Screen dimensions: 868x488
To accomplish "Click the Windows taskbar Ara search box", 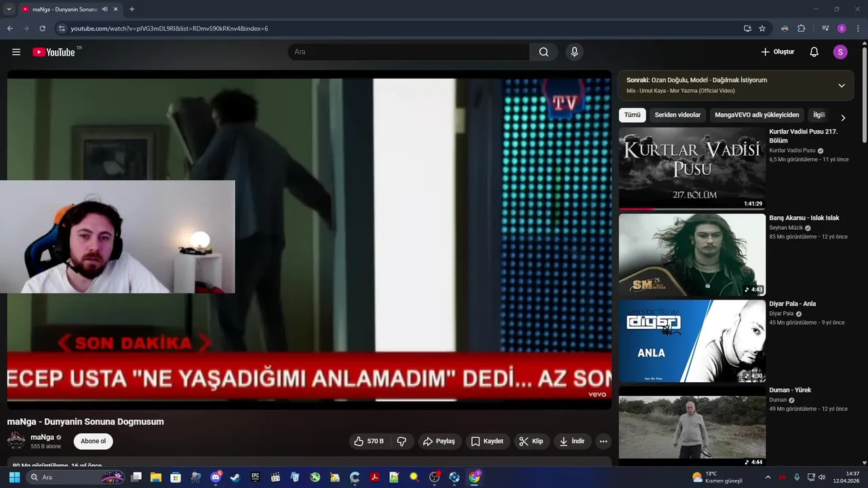I will pyautogui.click(x=76, y=477).
